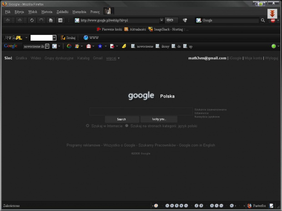This screenshot has width=282, height=211.
Task: Select the 'Szukaj w Internecie' radio button
Action: point(88,126)
